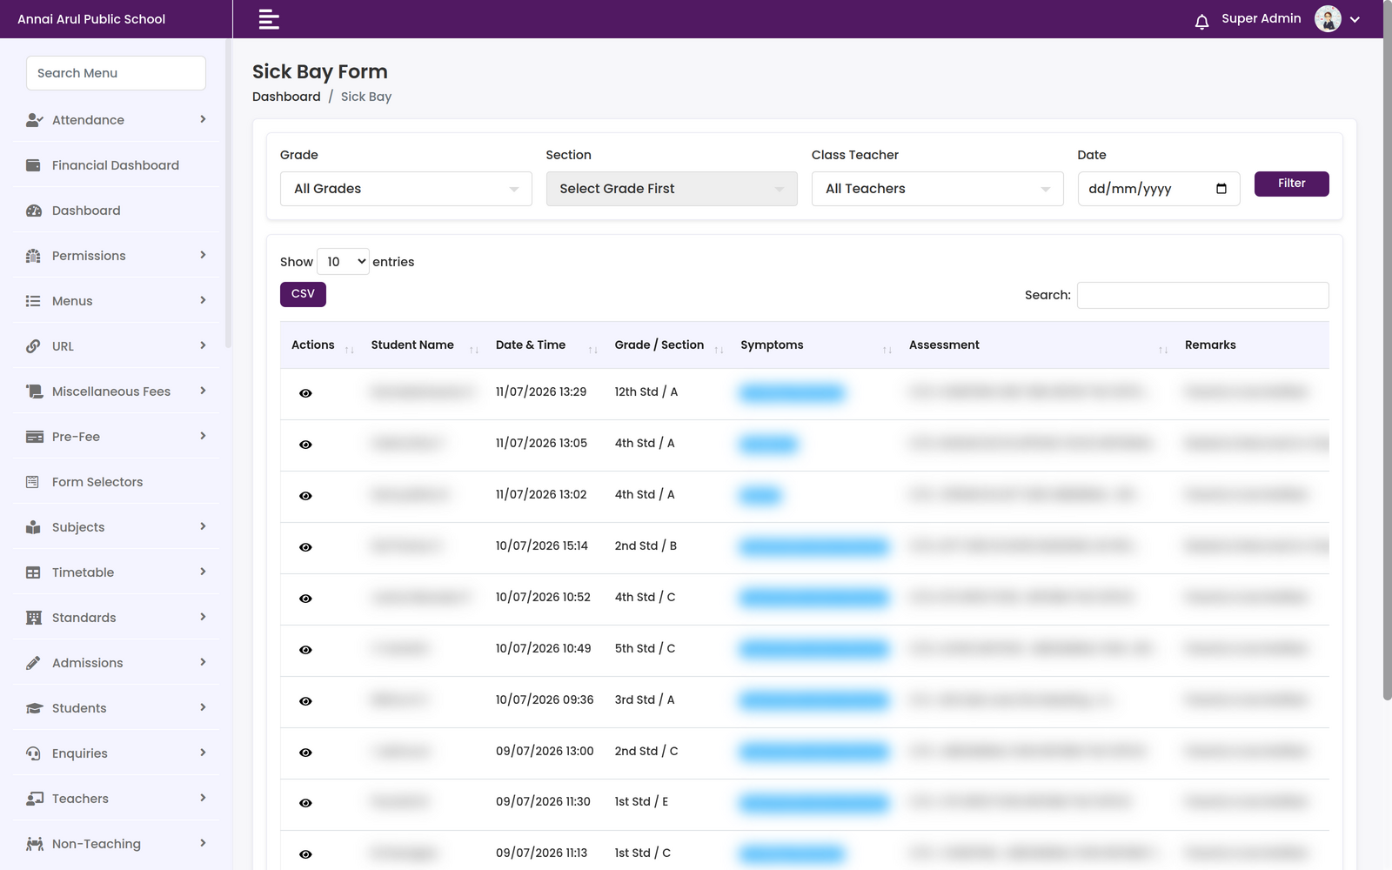View the 11/07/2026 13:02 record eye icon
This screenshot has width=1392, height=870.
click(305, 496)
